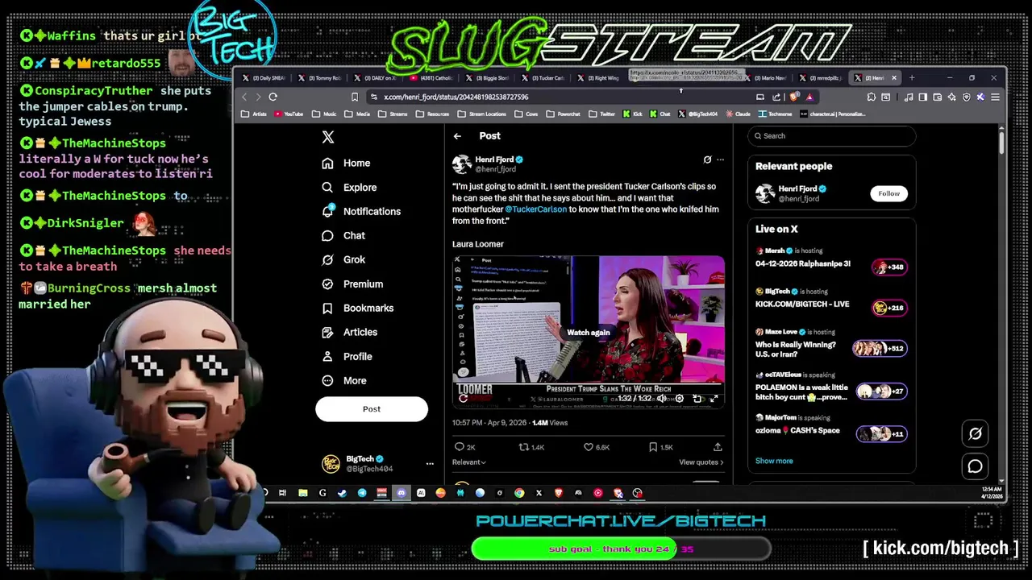
Task: Click the Grok icon on Henri's post
Action: pos(707,159)
